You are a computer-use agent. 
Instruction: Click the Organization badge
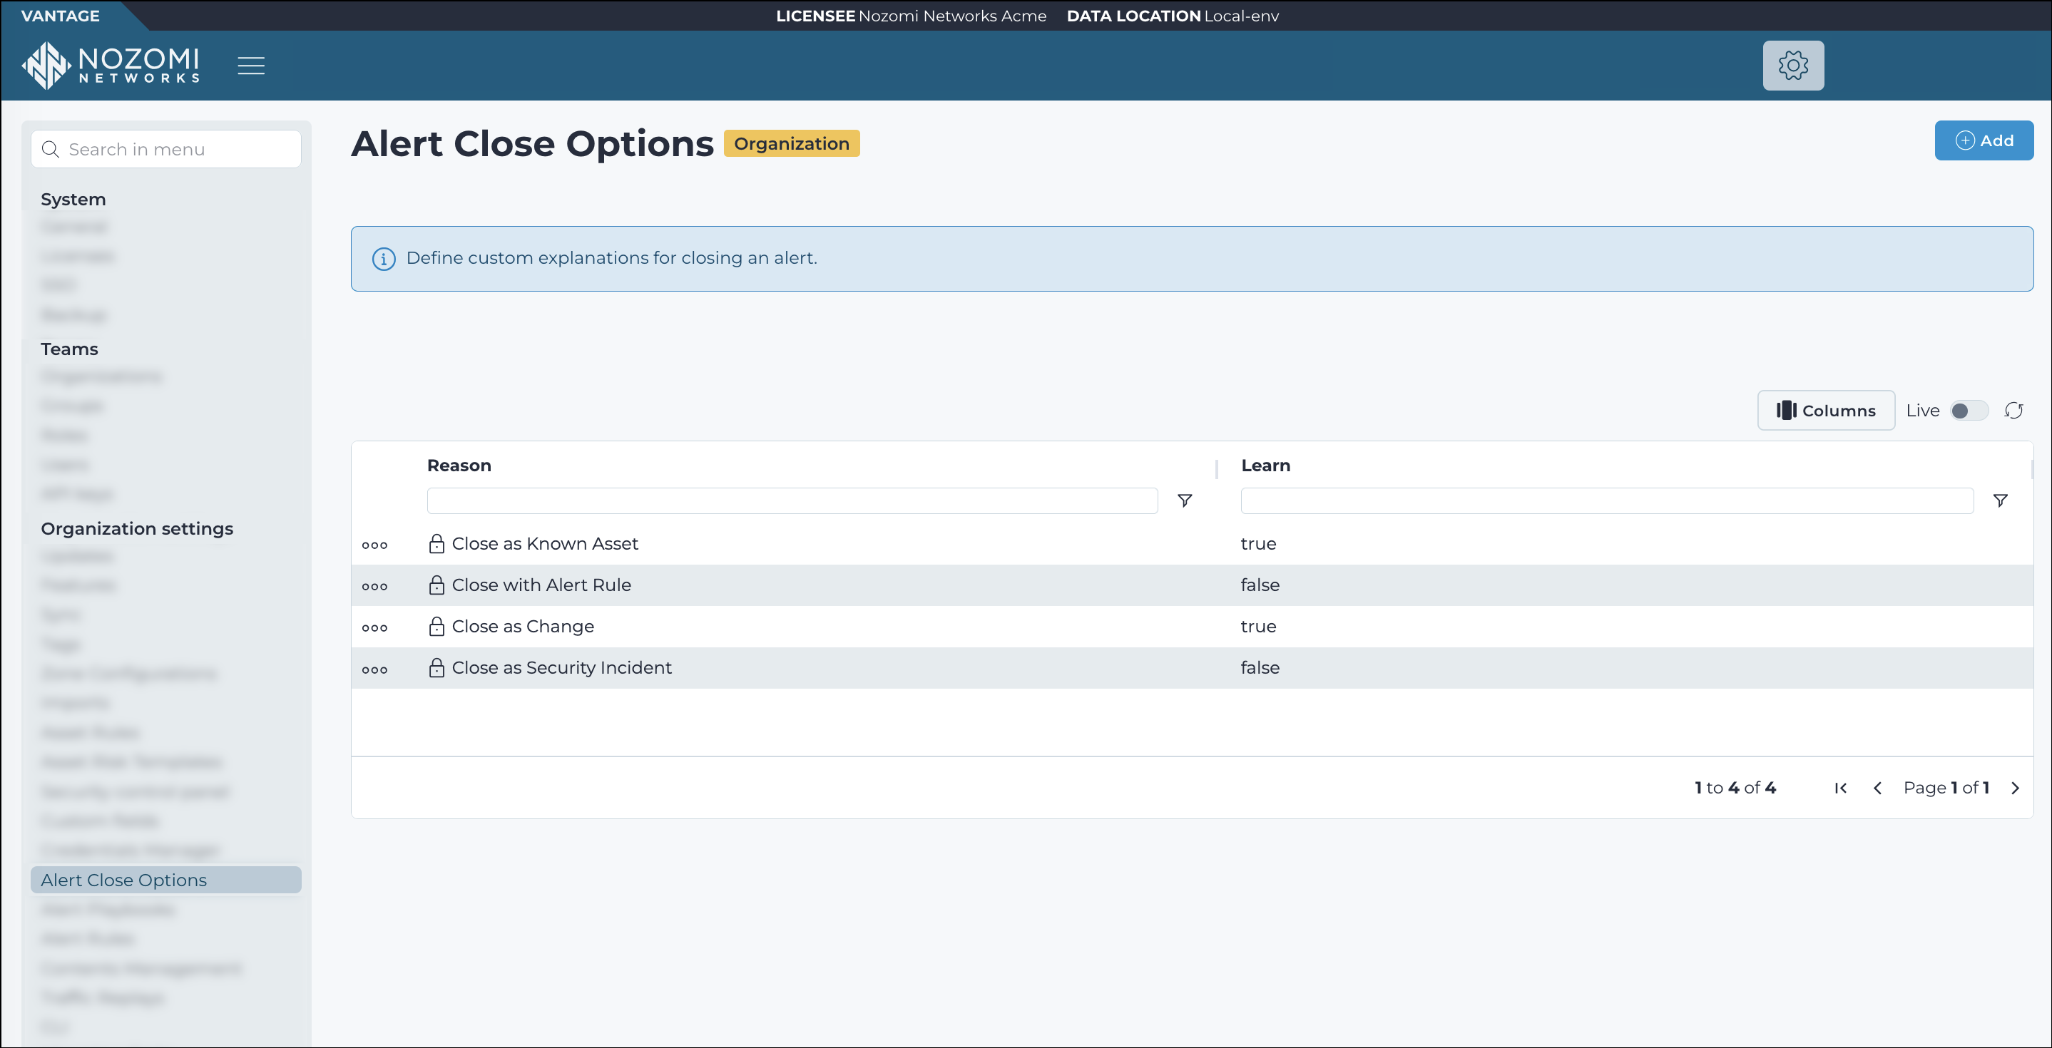[791, 144]
